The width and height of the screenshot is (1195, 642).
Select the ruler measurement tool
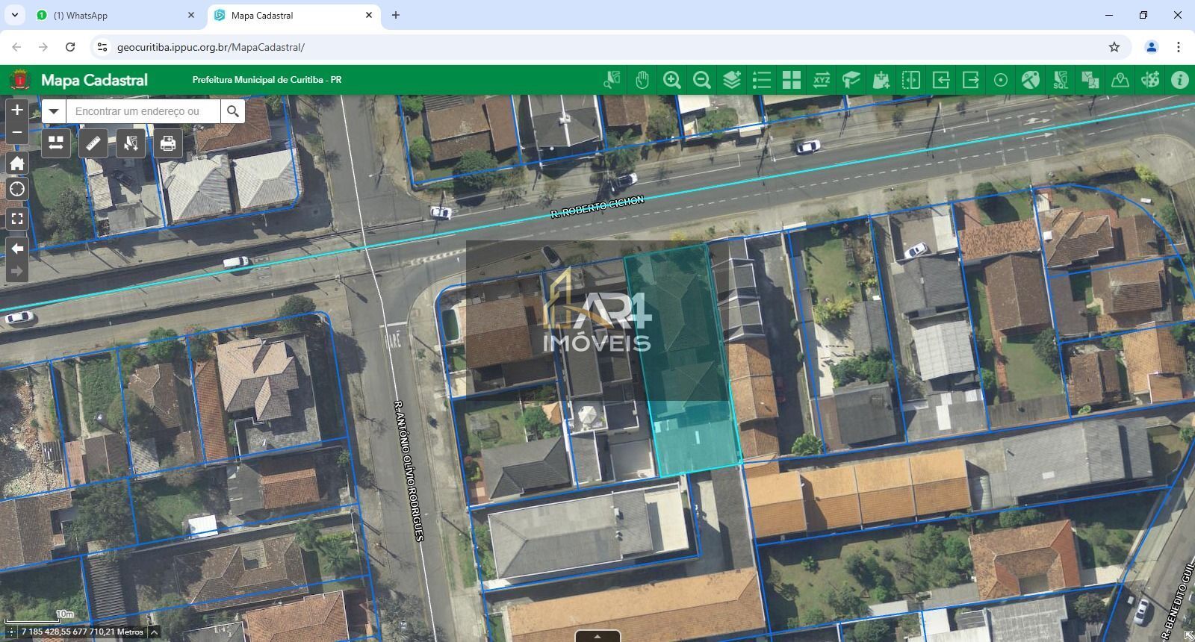[93, 143]
